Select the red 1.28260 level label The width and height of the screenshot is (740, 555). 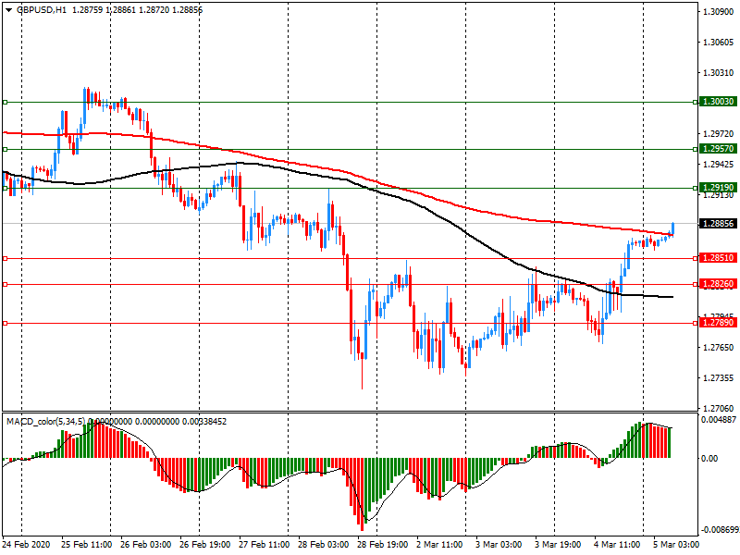click(x=718, y=284)
